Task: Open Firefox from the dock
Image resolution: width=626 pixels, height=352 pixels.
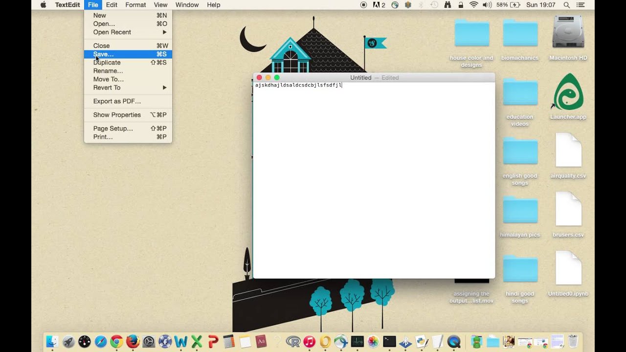Action: click(x=133, y=341)
